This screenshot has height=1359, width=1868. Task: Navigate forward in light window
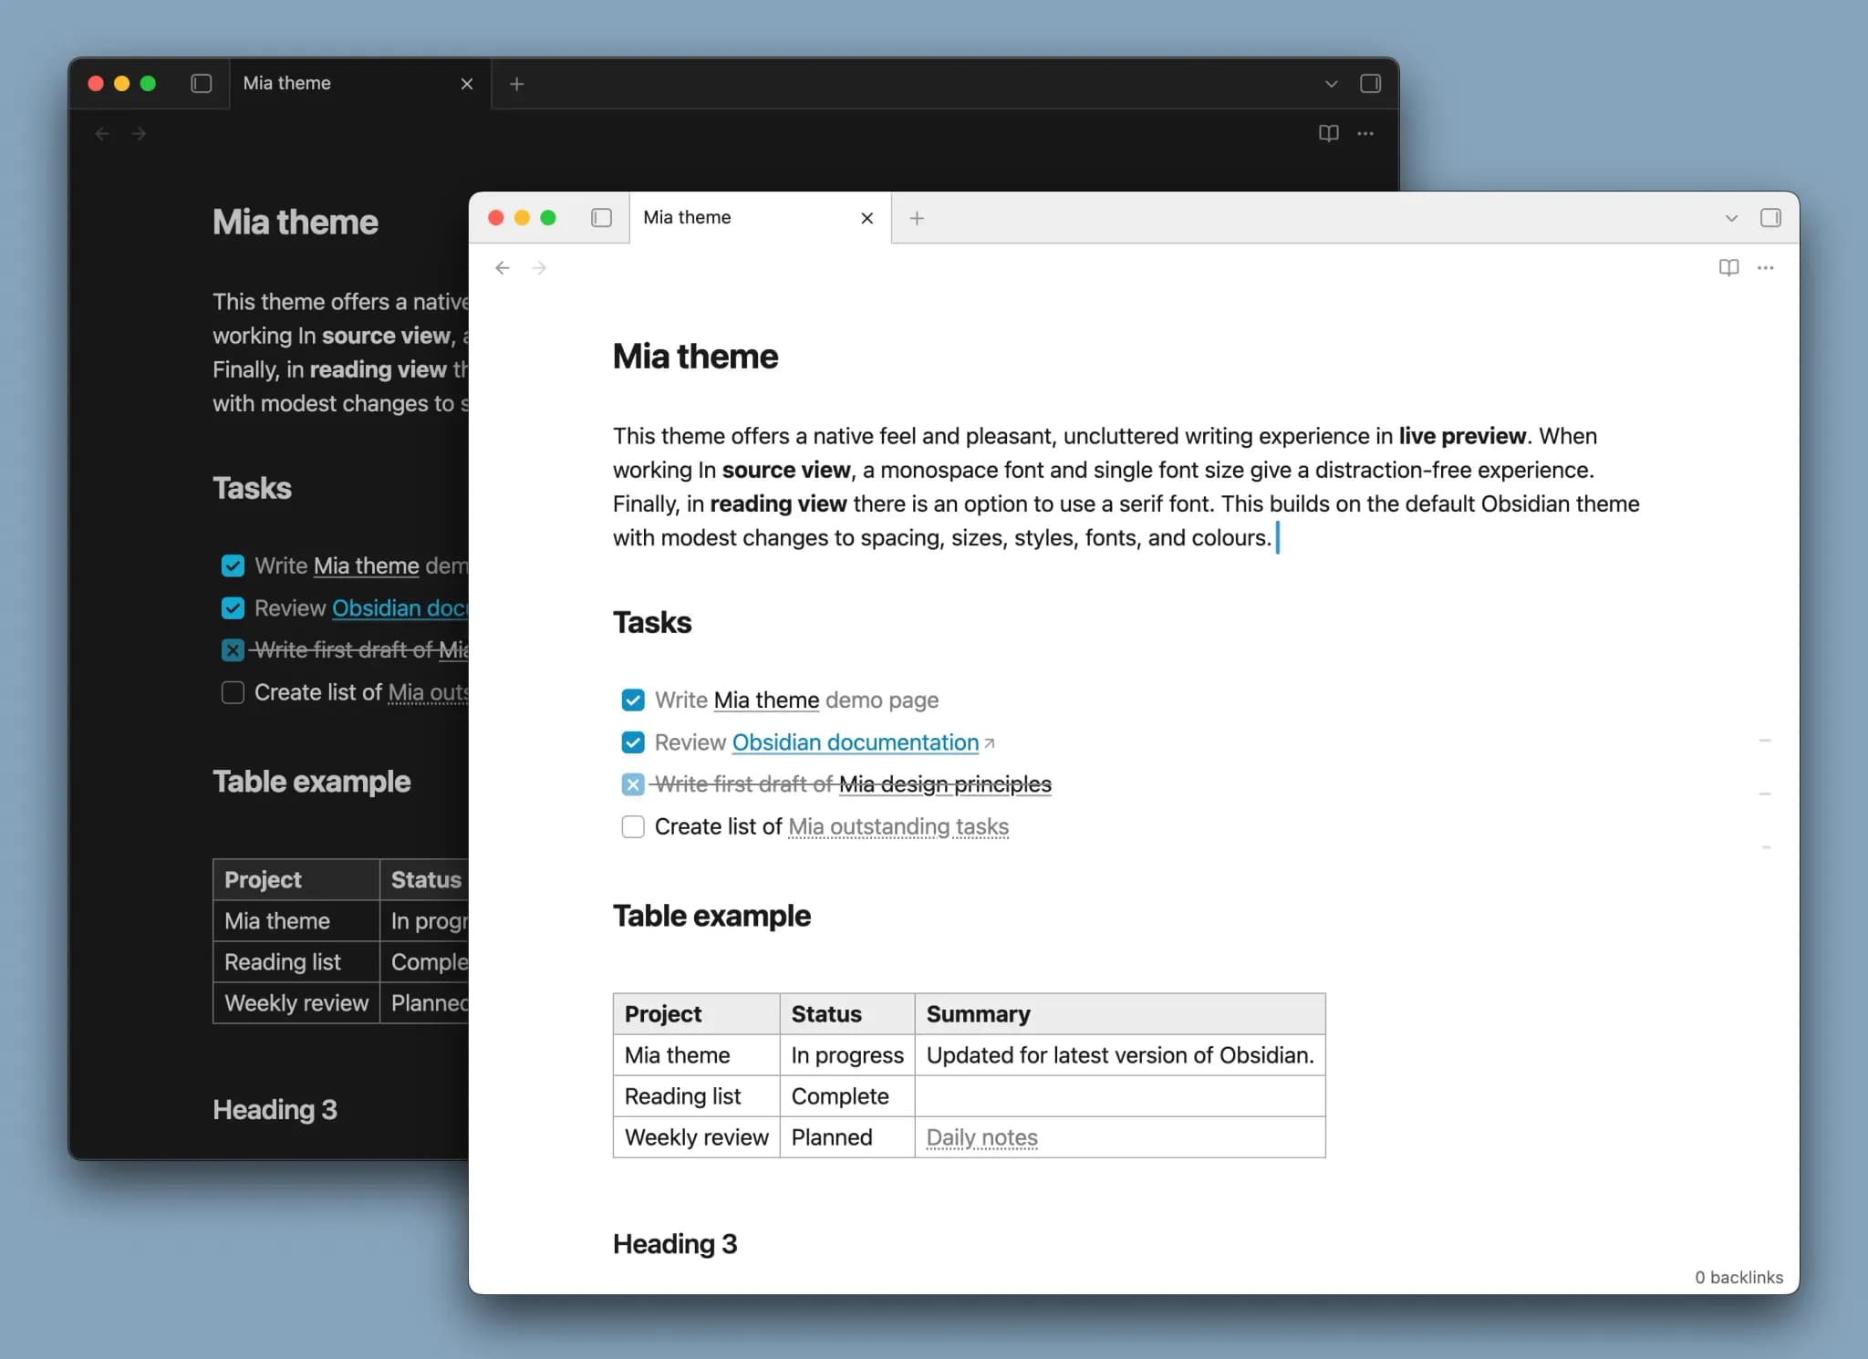pos(539,267)
